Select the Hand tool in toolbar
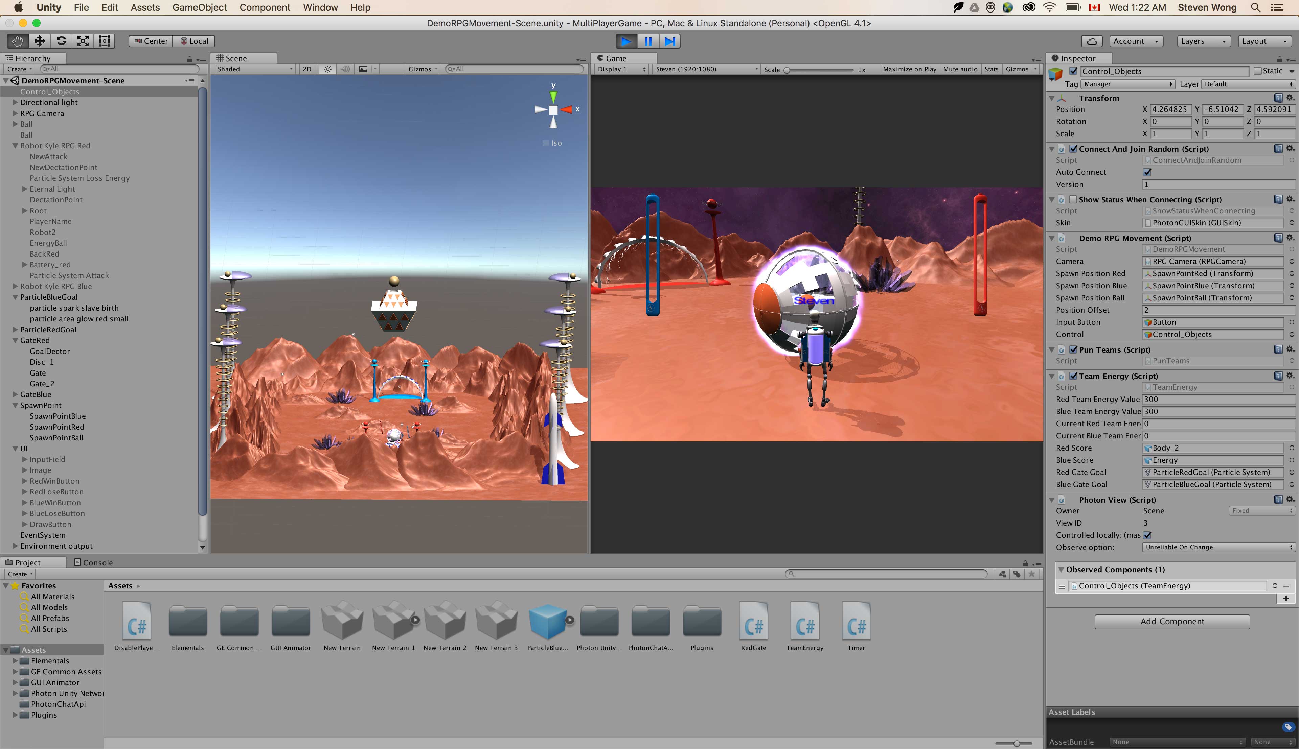This screenshot has width=1299, height=749. [18, 41]
